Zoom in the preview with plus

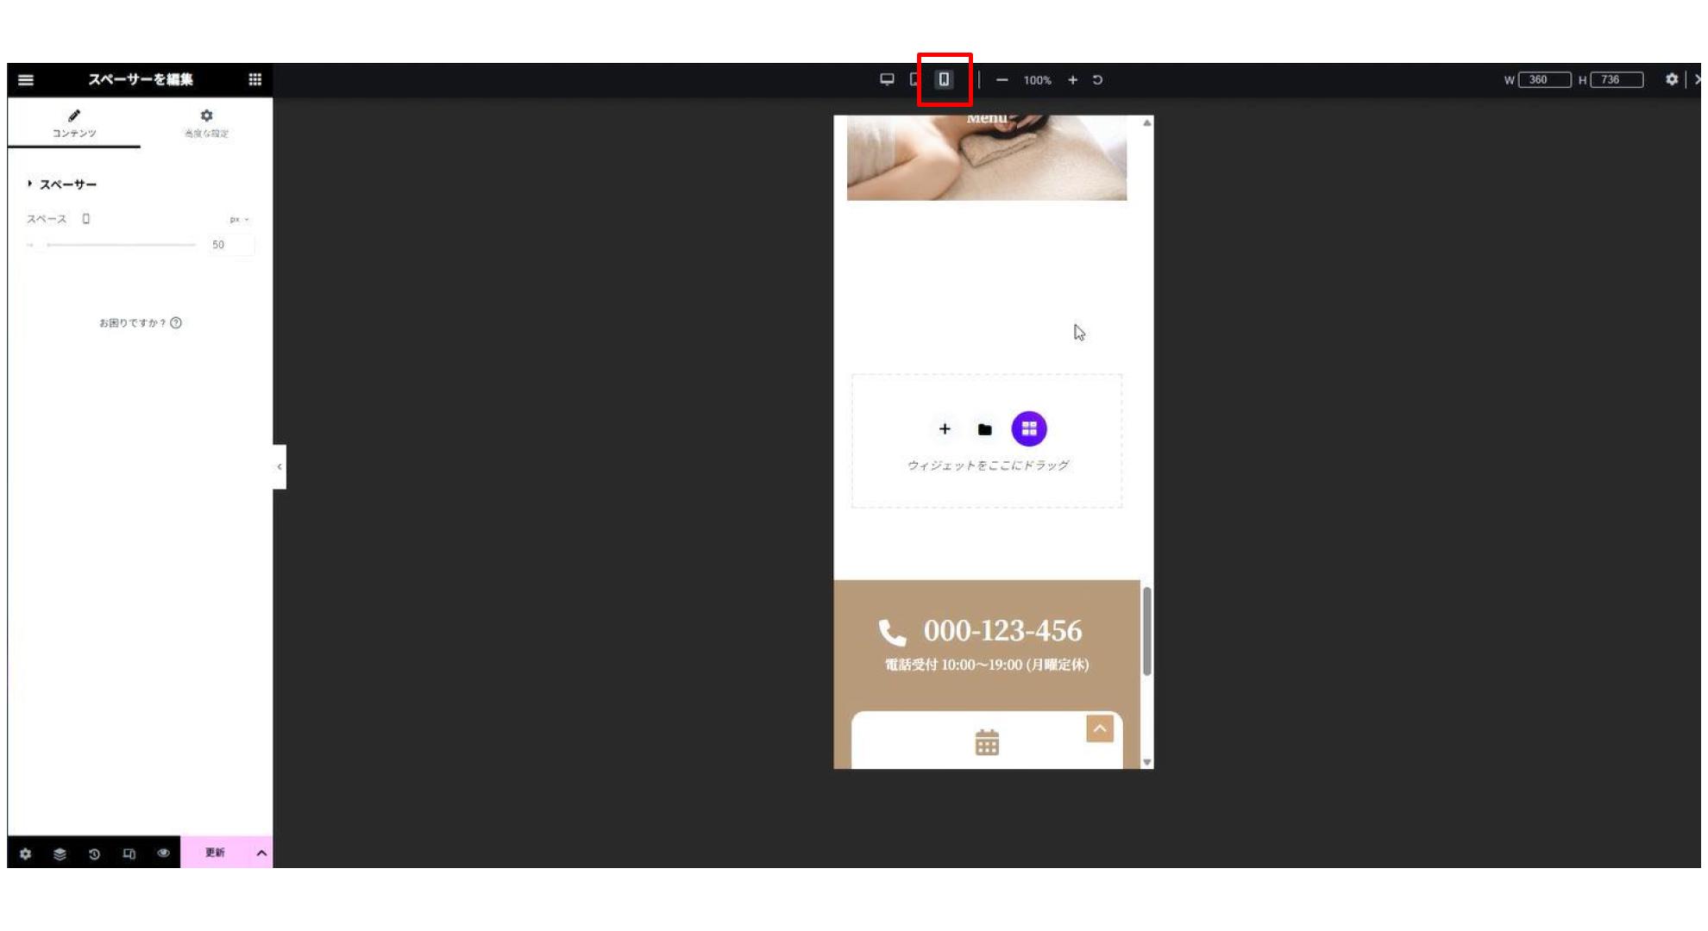point(1072,80)
